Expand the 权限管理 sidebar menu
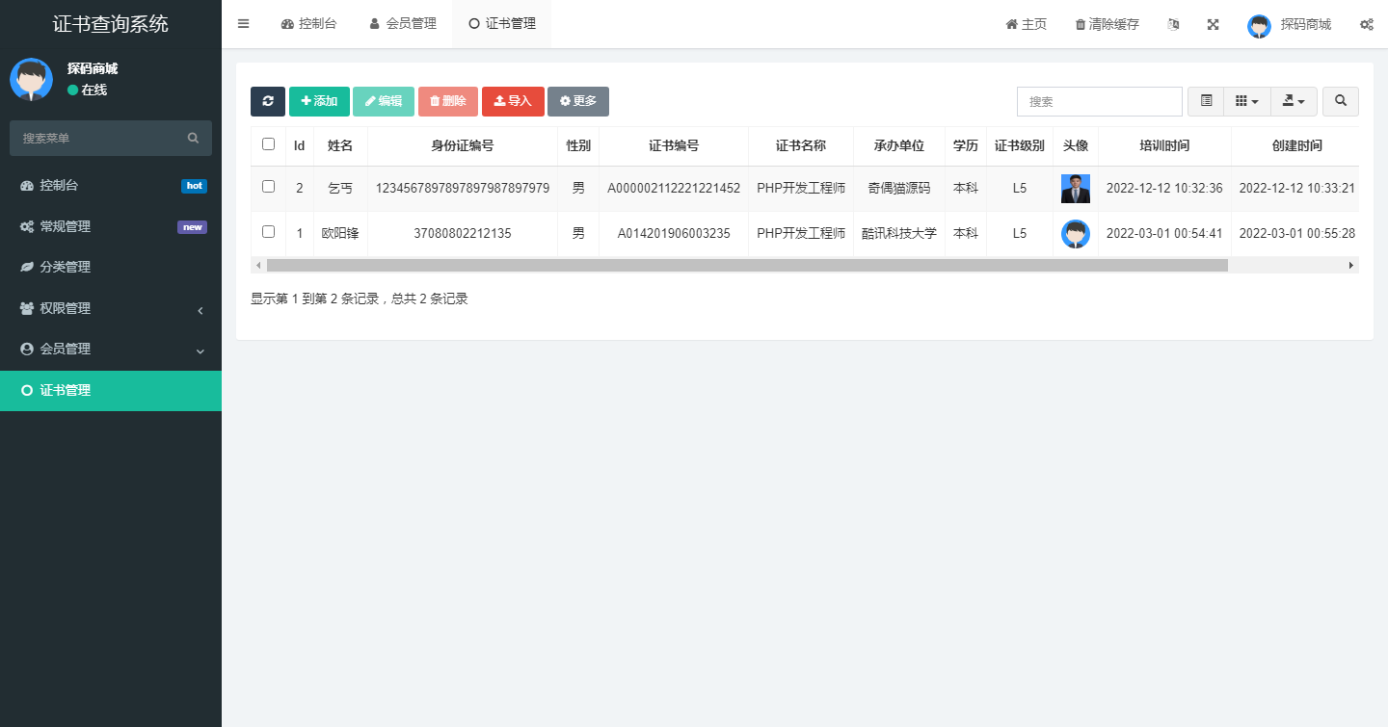This screenshot has height=727, width=1388. click(111, 308)
